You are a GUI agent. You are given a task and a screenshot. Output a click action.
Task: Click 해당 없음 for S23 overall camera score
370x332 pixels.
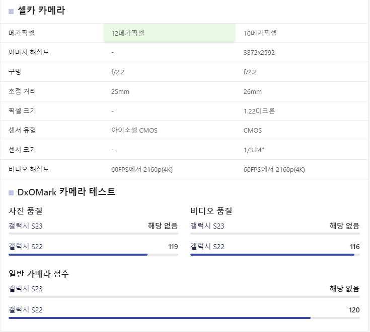click(344, 289)
